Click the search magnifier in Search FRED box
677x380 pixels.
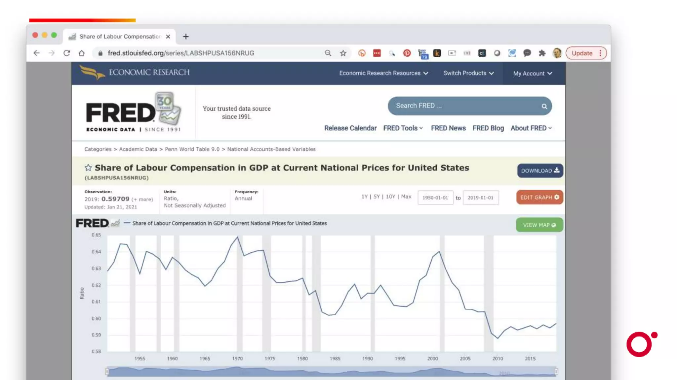[544, 106]
